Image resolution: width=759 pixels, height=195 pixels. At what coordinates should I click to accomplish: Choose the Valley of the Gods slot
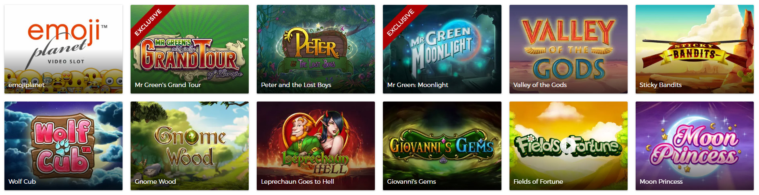(x=568, y=49)
